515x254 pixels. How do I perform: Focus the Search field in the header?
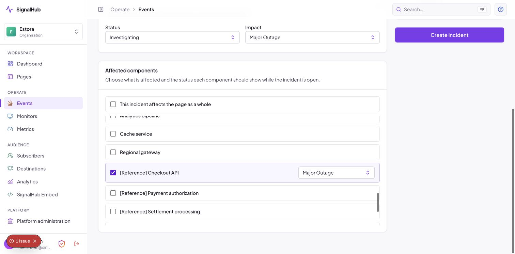441,10
